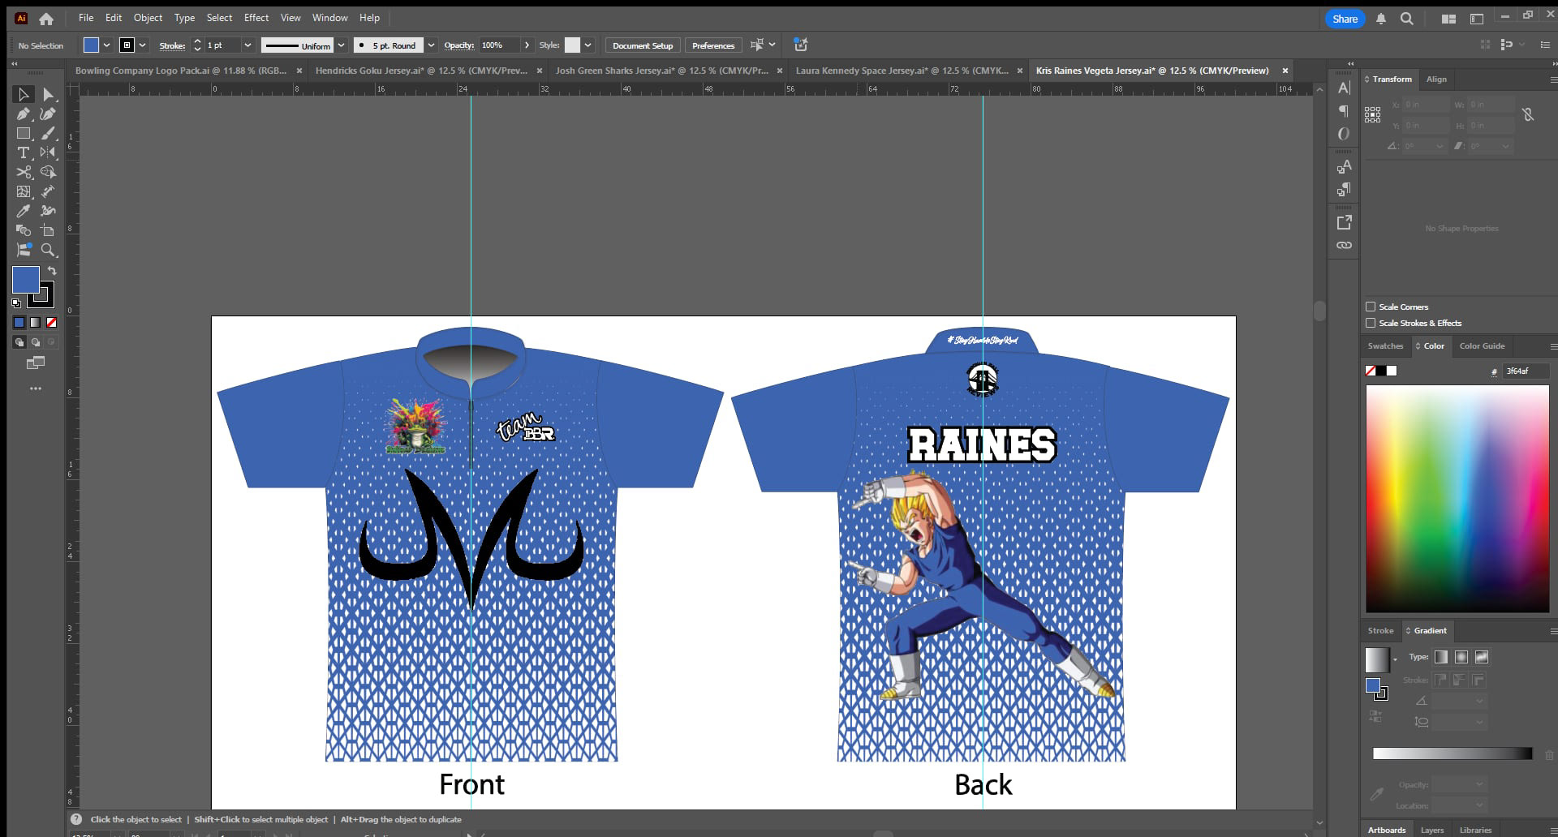
Task: Open the Paragraph panel icon
Action: (1344, 110)
